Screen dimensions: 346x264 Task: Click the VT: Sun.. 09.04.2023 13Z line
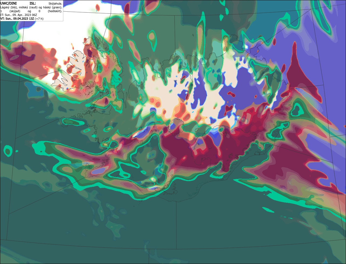[x=22, y=19]
